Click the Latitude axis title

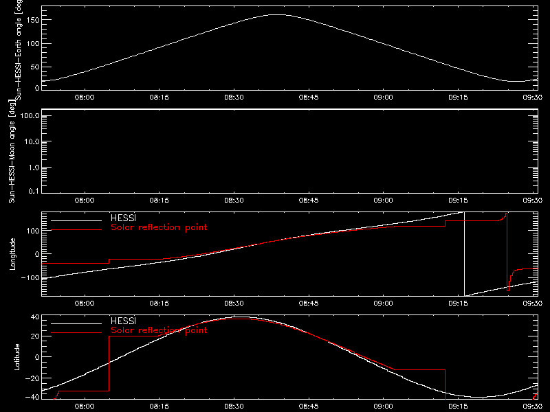(16, 357)
